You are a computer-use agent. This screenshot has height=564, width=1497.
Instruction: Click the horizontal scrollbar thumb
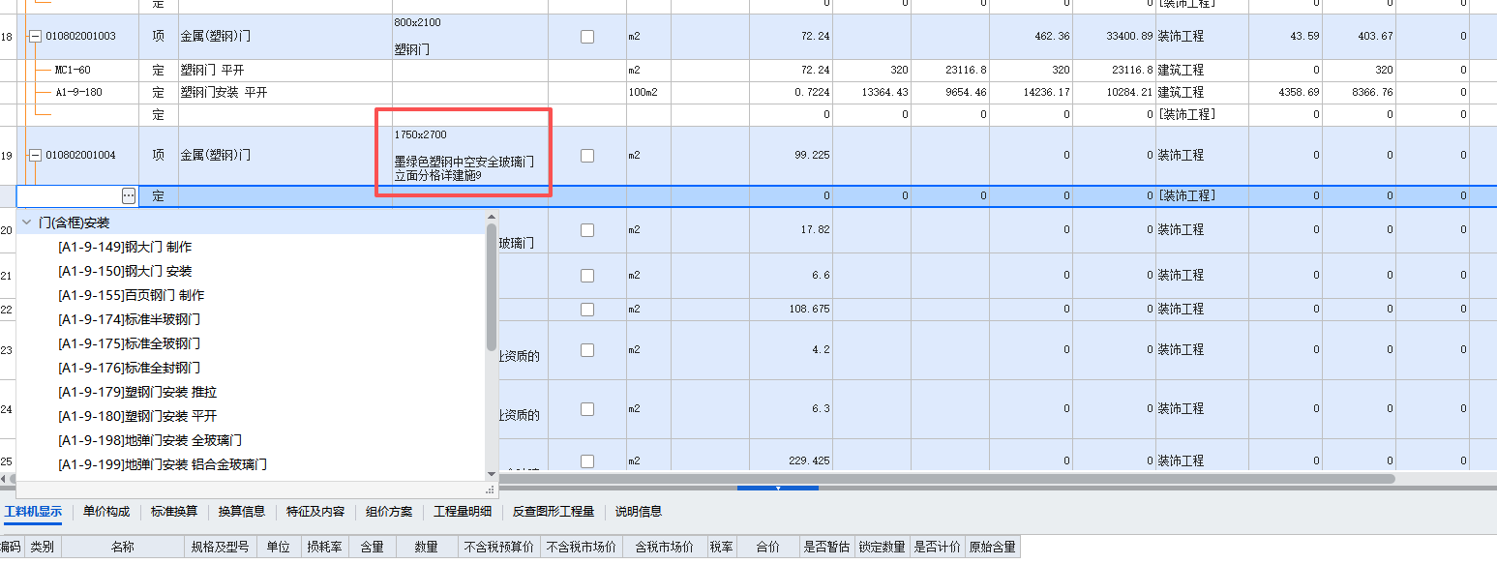tap(776, 490)
